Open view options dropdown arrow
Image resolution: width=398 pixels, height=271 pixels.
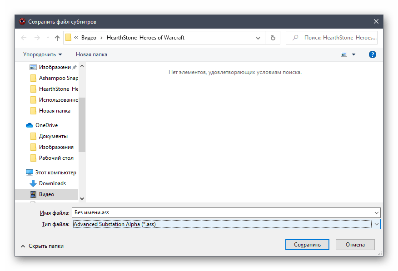(353, 54)
